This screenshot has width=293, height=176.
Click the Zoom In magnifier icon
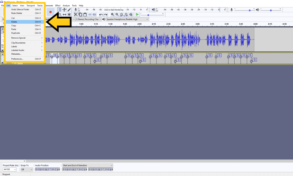(x=112, y=14)
